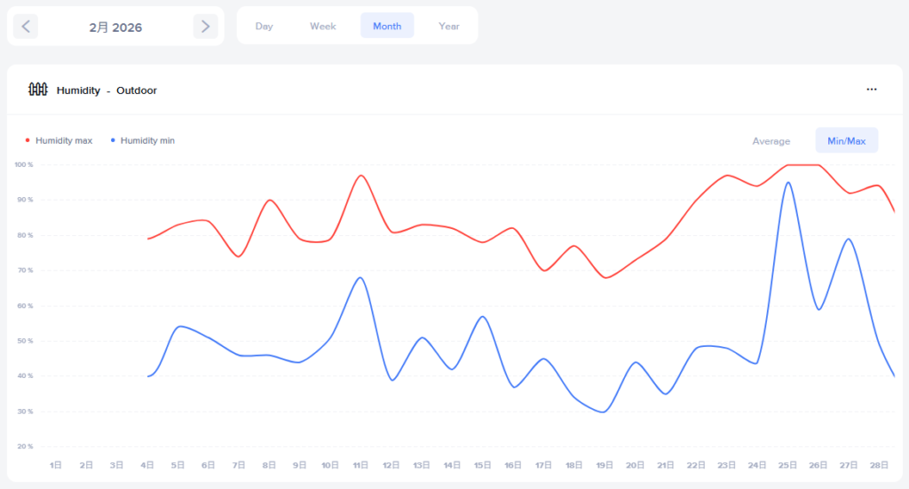Go to the previous month
Image resolution: width=909 pixels, height=489 pixels.
tap(26, 27)
